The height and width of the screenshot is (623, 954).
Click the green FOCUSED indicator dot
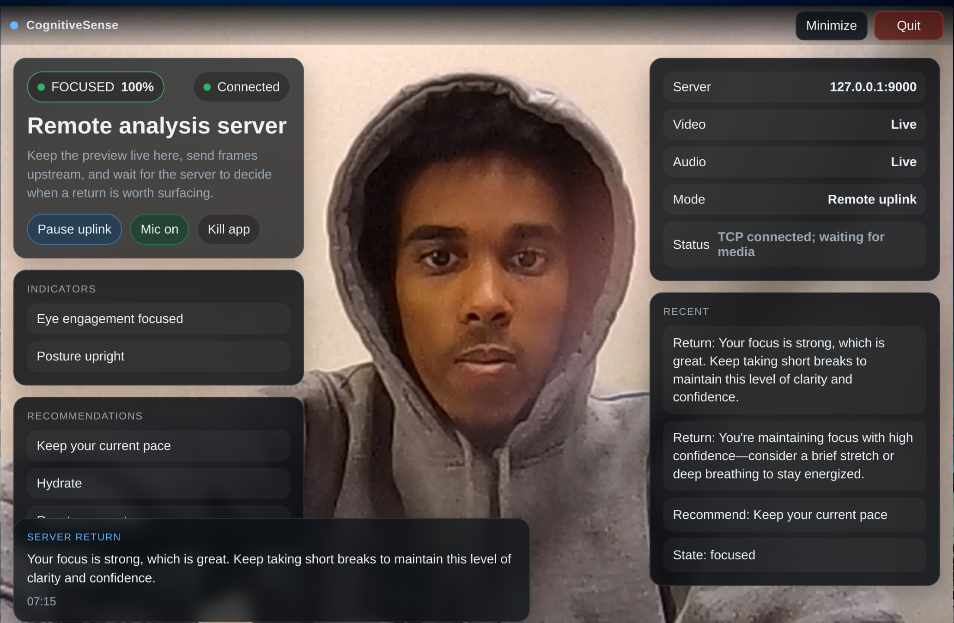pos(41,87)
